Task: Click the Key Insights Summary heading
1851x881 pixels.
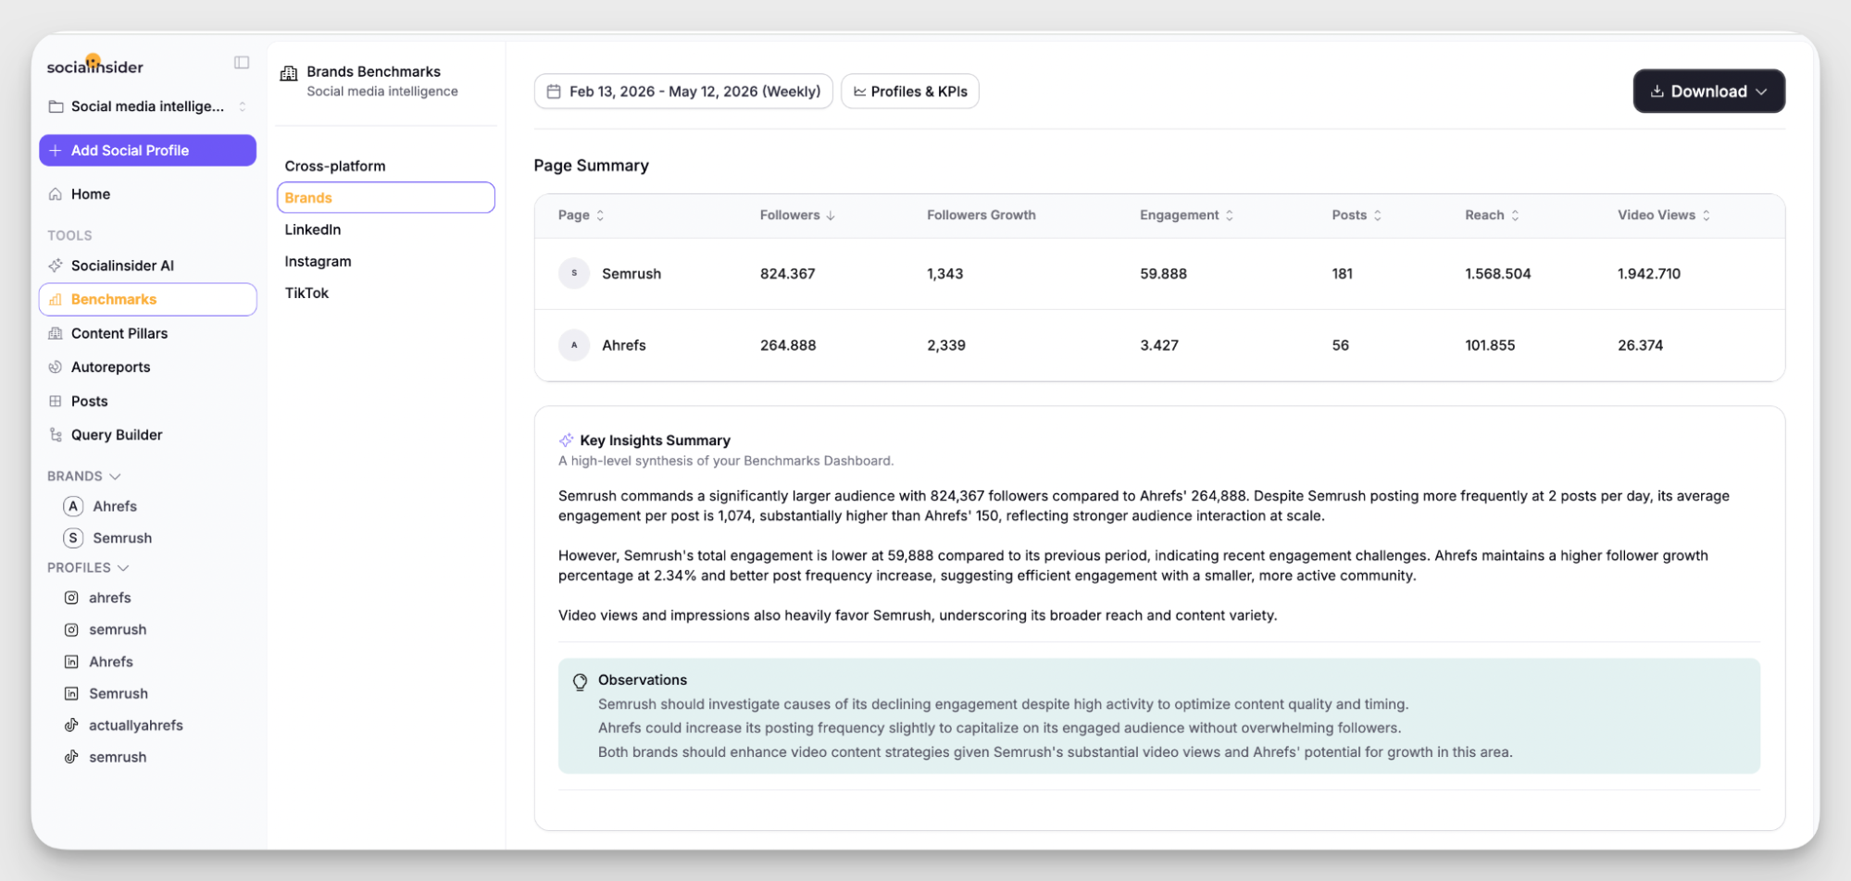Action: (655, 440)
